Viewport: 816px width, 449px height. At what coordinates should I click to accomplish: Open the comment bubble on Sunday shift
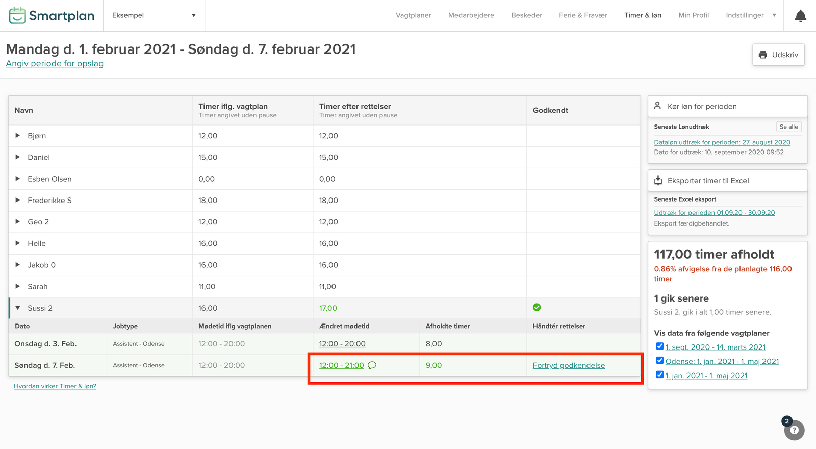pyautogui.click(x=372, y=365)
